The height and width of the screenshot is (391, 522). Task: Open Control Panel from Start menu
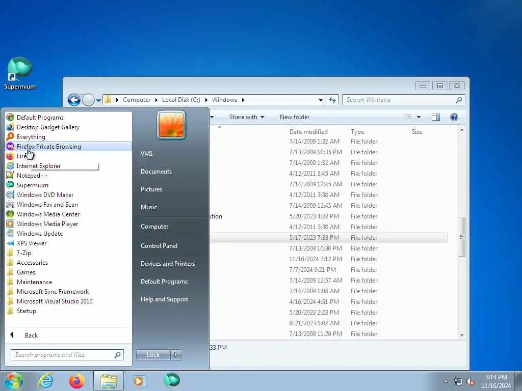click(159, 245)
